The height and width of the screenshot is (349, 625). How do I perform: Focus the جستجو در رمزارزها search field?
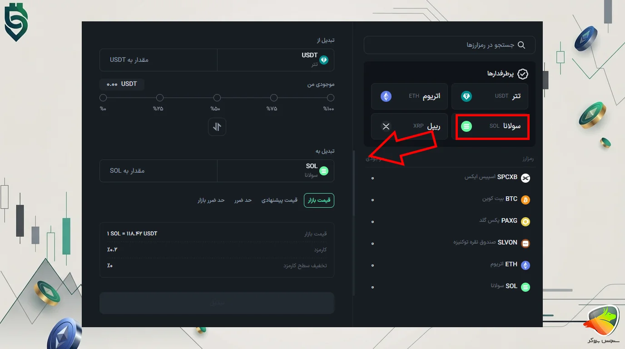450,45
